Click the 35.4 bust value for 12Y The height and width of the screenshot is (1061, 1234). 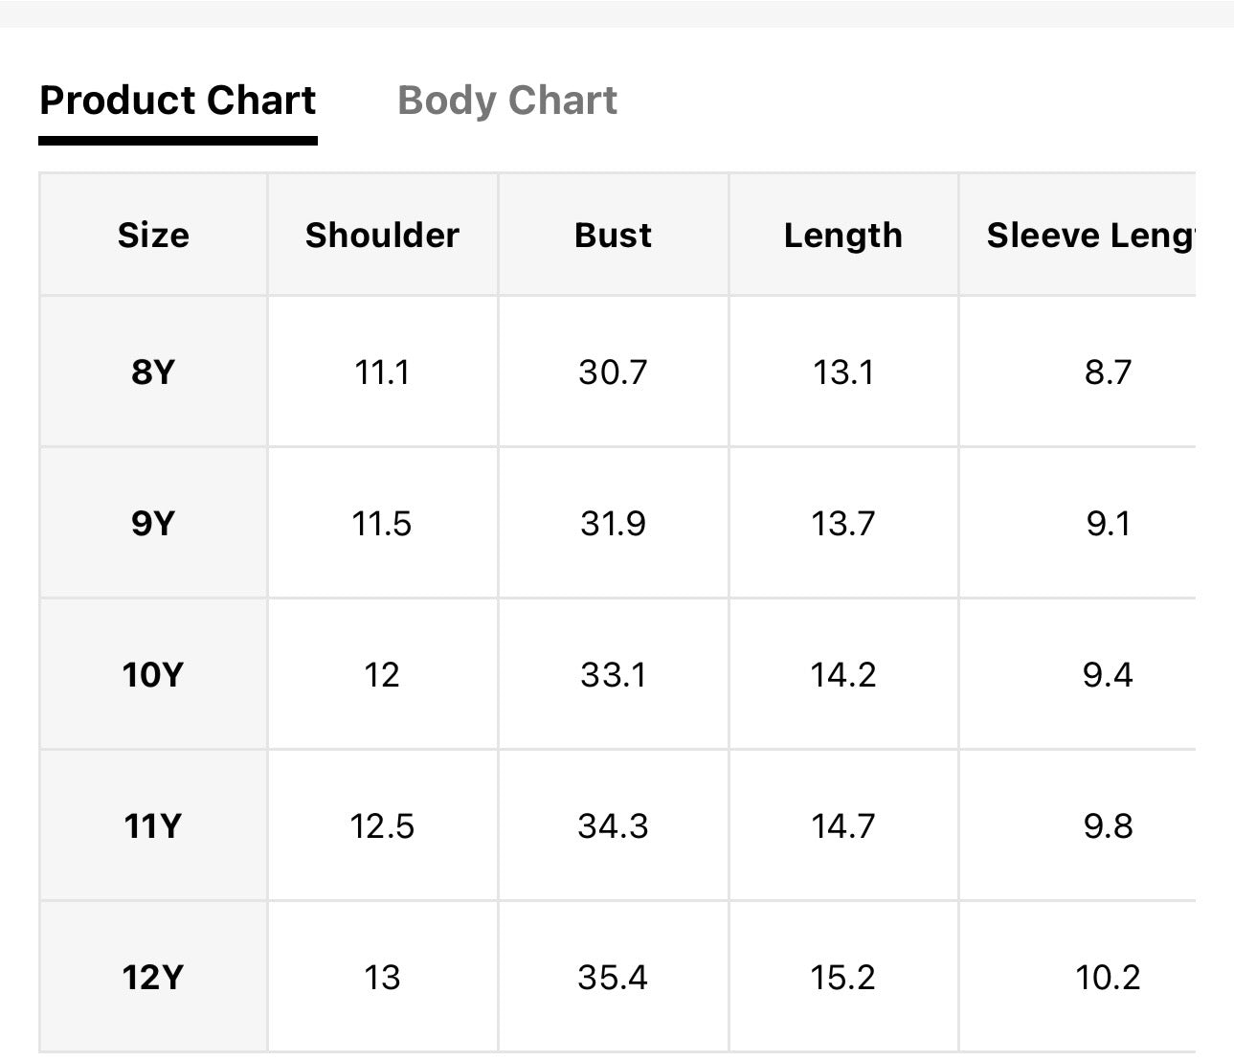pyautogui.click(x=613, y=977)
